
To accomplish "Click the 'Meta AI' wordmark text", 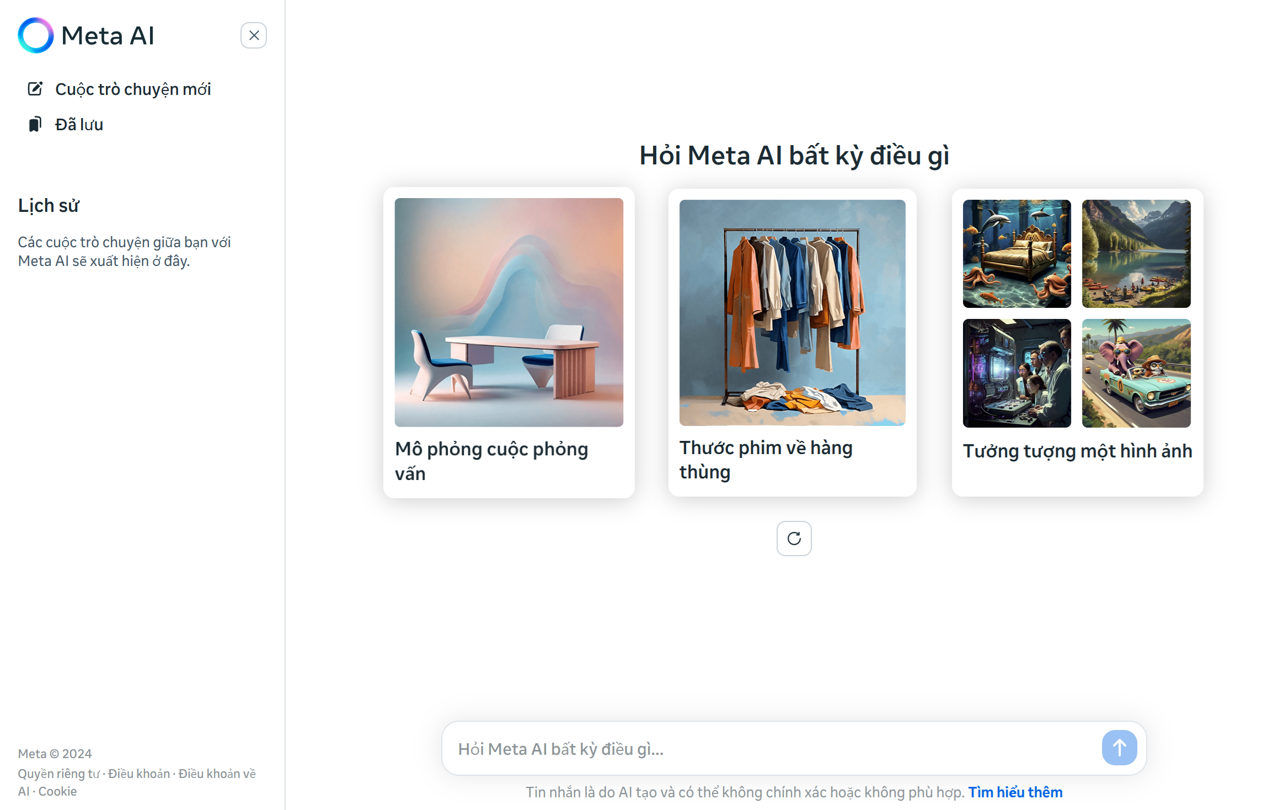I will [x=108, y=36].
